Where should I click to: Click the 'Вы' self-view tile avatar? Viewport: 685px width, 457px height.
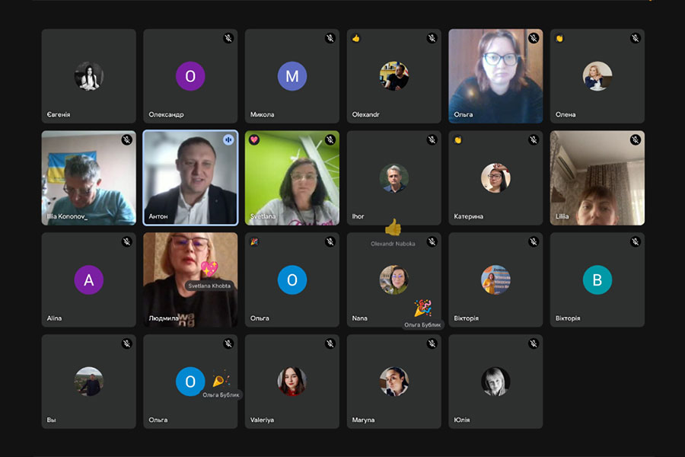pos(89,382)
